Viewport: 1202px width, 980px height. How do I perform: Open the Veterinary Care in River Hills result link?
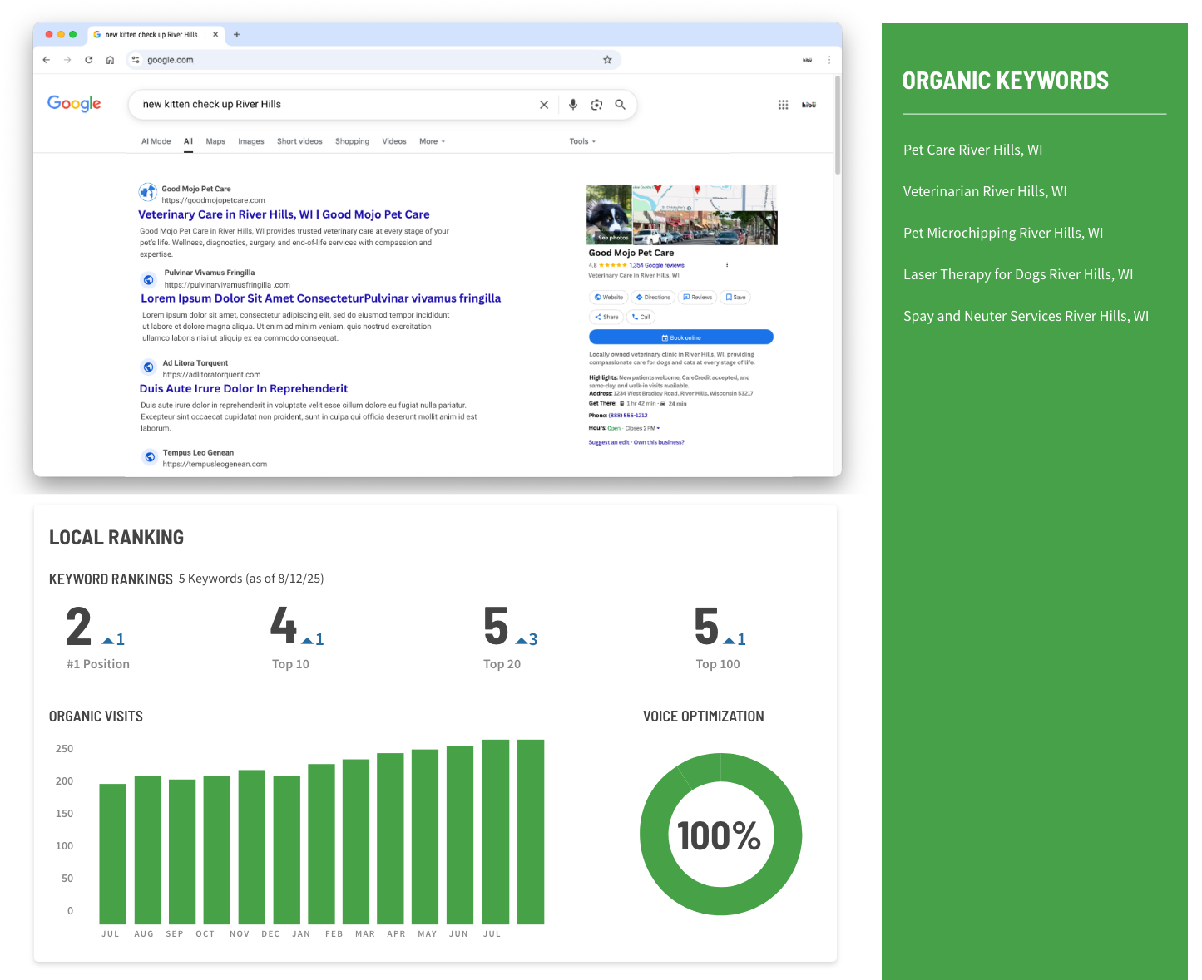click(x=284, y=214)
